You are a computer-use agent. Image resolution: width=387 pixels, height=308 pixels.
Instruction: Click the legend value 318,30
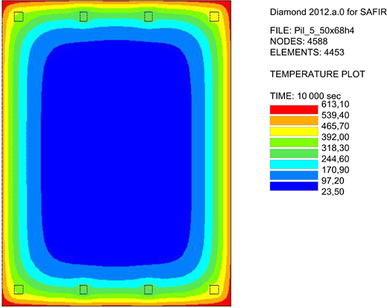pos(335,148)
